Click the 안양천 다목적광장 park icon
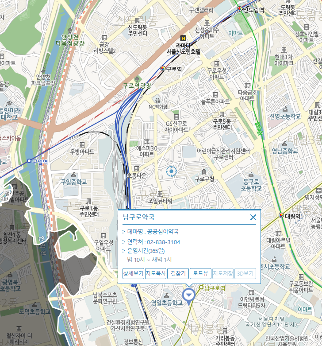 click(70, 30)
